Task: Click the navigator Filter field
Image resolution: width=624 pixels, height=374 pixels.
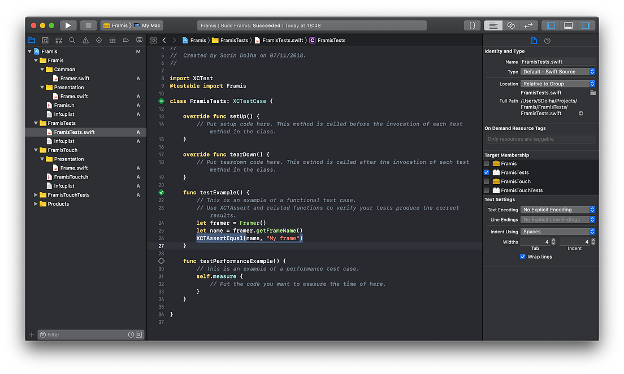Action: pos(85,334)
